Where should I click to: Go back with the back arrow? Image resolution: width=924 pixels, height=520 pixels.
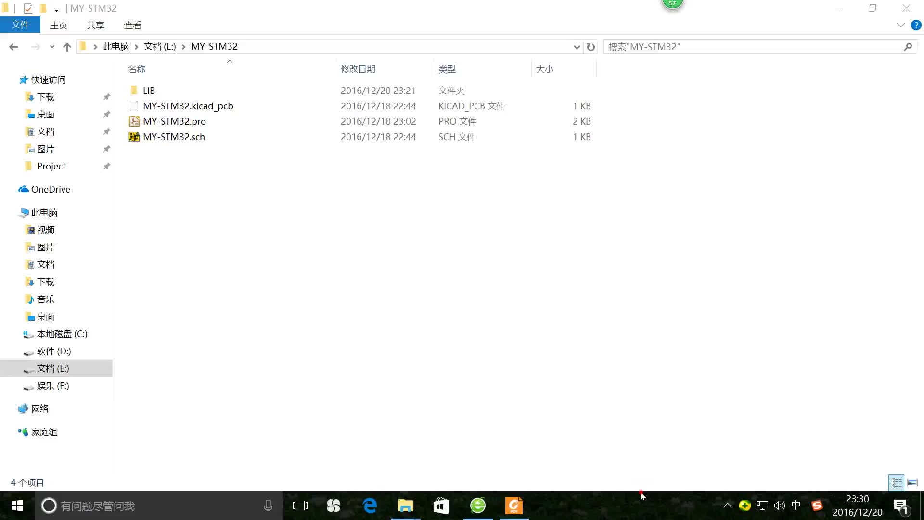click(x=13, y=47)
